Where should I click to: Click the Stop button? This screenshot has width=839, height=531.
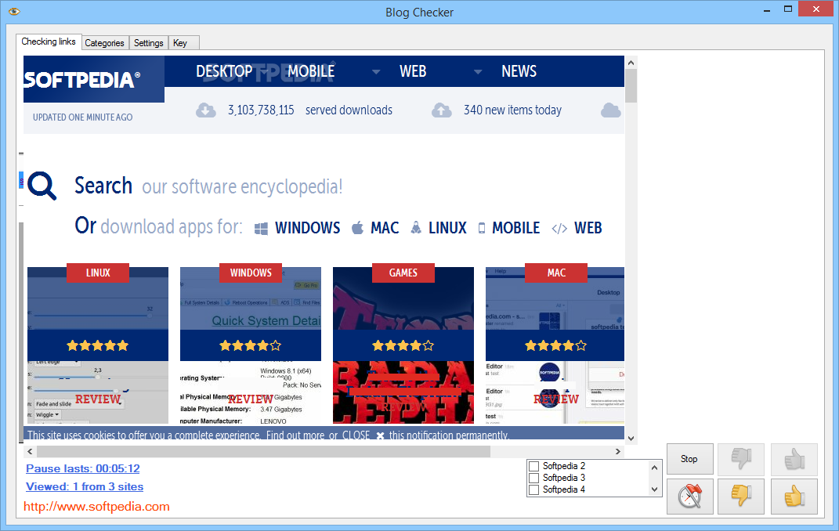tap(689, 459)
